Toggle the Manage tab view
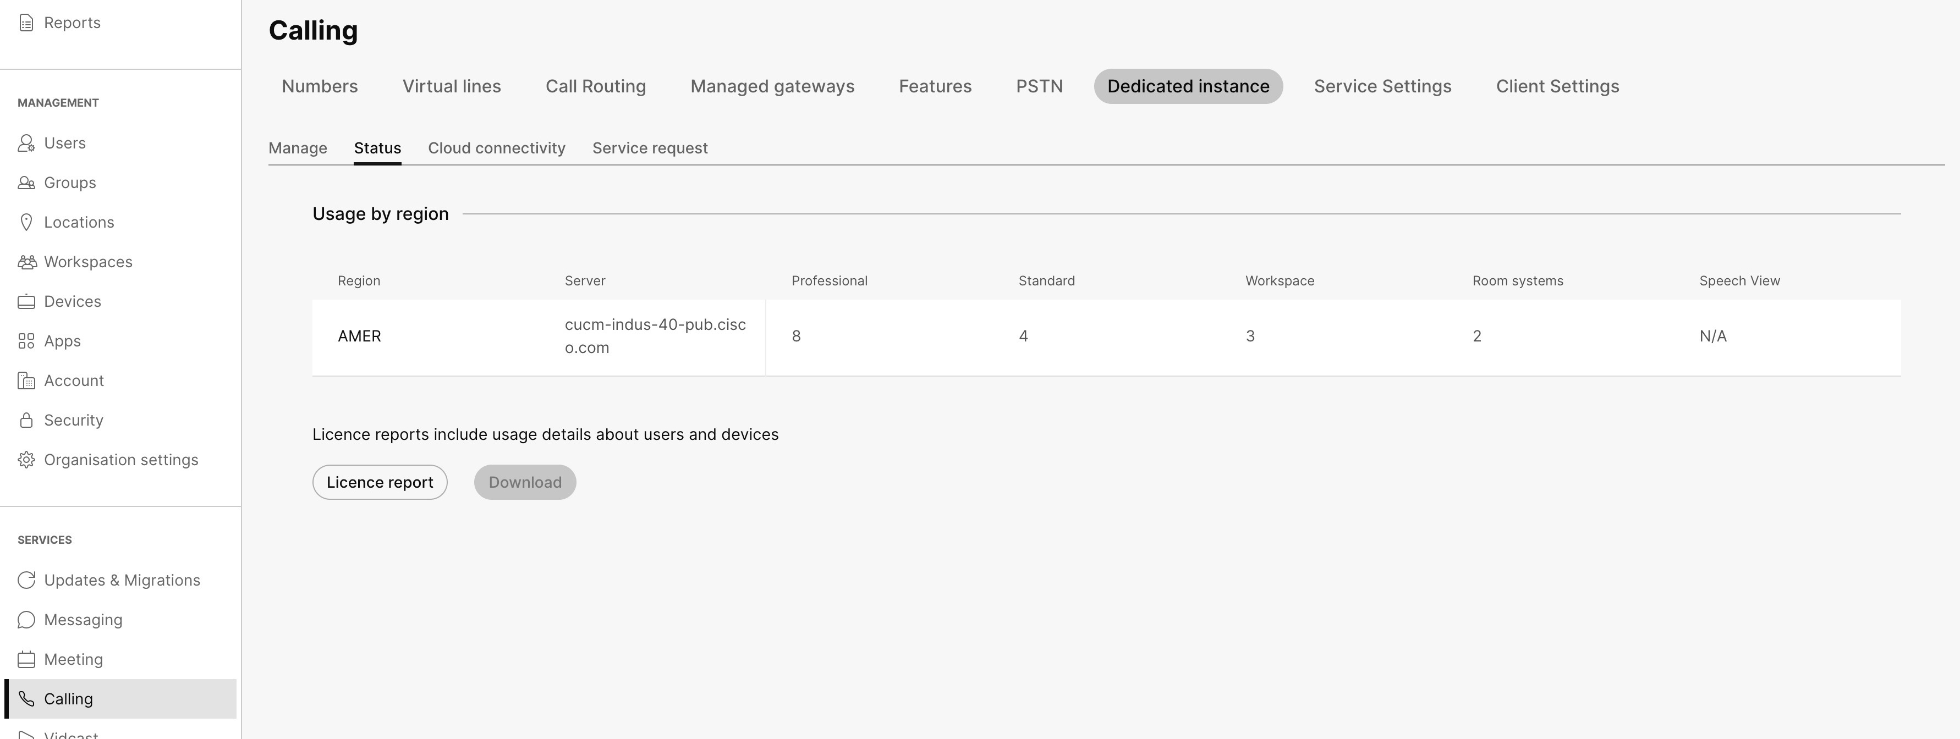This screenshot has width=1960, height=739. pyautogui.click(x=298, y=147)
